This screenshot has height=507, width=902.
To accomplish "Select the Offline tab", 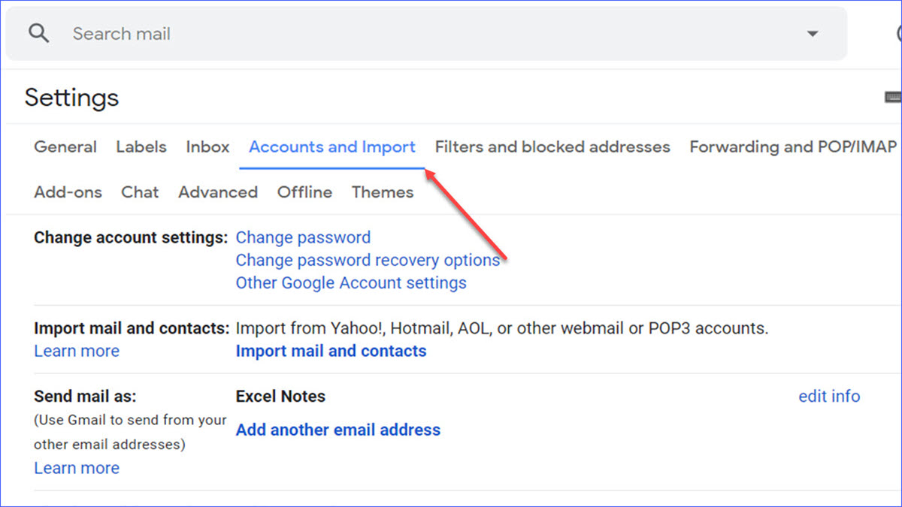I will pyautogui.click(x=304, y=192).
